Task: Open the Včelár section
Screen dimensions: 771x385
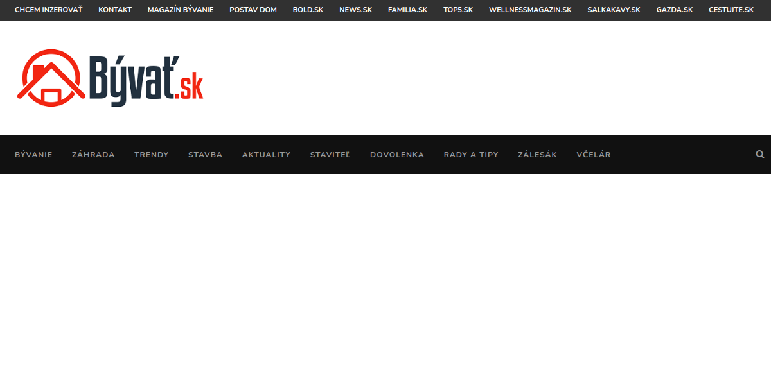Action: pyautogui.click(x=594, y=155)
